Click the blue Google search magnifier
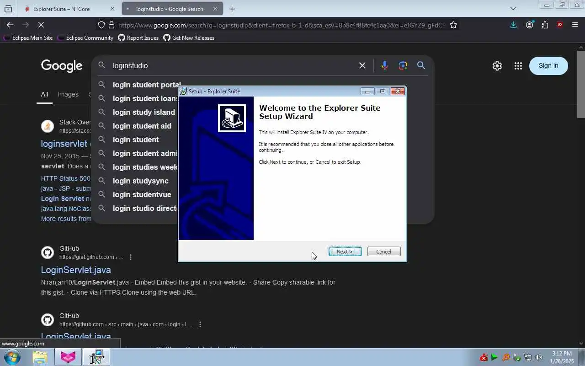Image resolution: width=585 pixels, height=366 pixels. (x=421, y=65)
